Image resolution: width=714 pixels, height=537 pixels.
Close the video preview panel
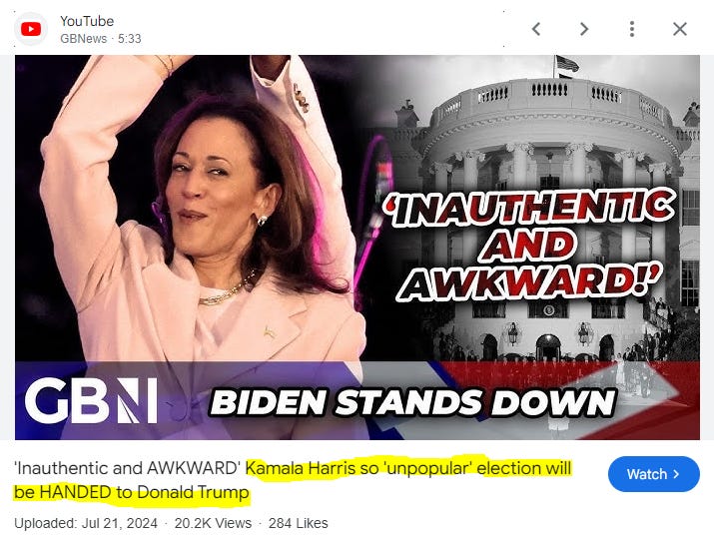pyautogui.click(x=679, y=29)
